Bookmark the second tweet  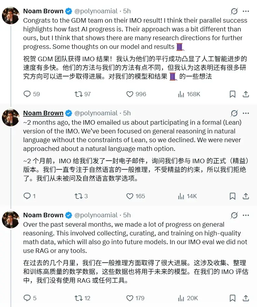point(232,196)
